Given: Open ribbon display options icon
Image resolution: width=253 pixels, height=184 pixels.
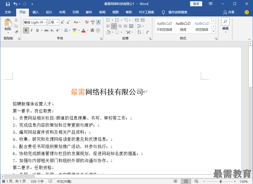Looking at the screenshot, I should coord(210,4).
